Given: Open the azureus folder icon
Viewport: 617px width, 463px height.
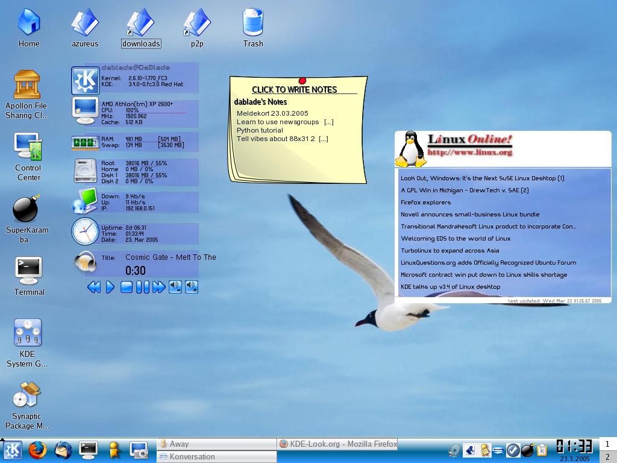Looking at the screenshot, I should (84, 28).
